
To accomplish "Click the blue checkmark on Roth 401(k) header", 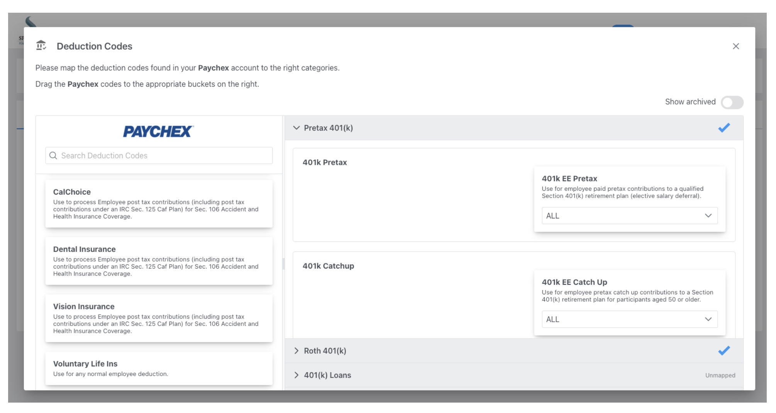I will [725, 351].
